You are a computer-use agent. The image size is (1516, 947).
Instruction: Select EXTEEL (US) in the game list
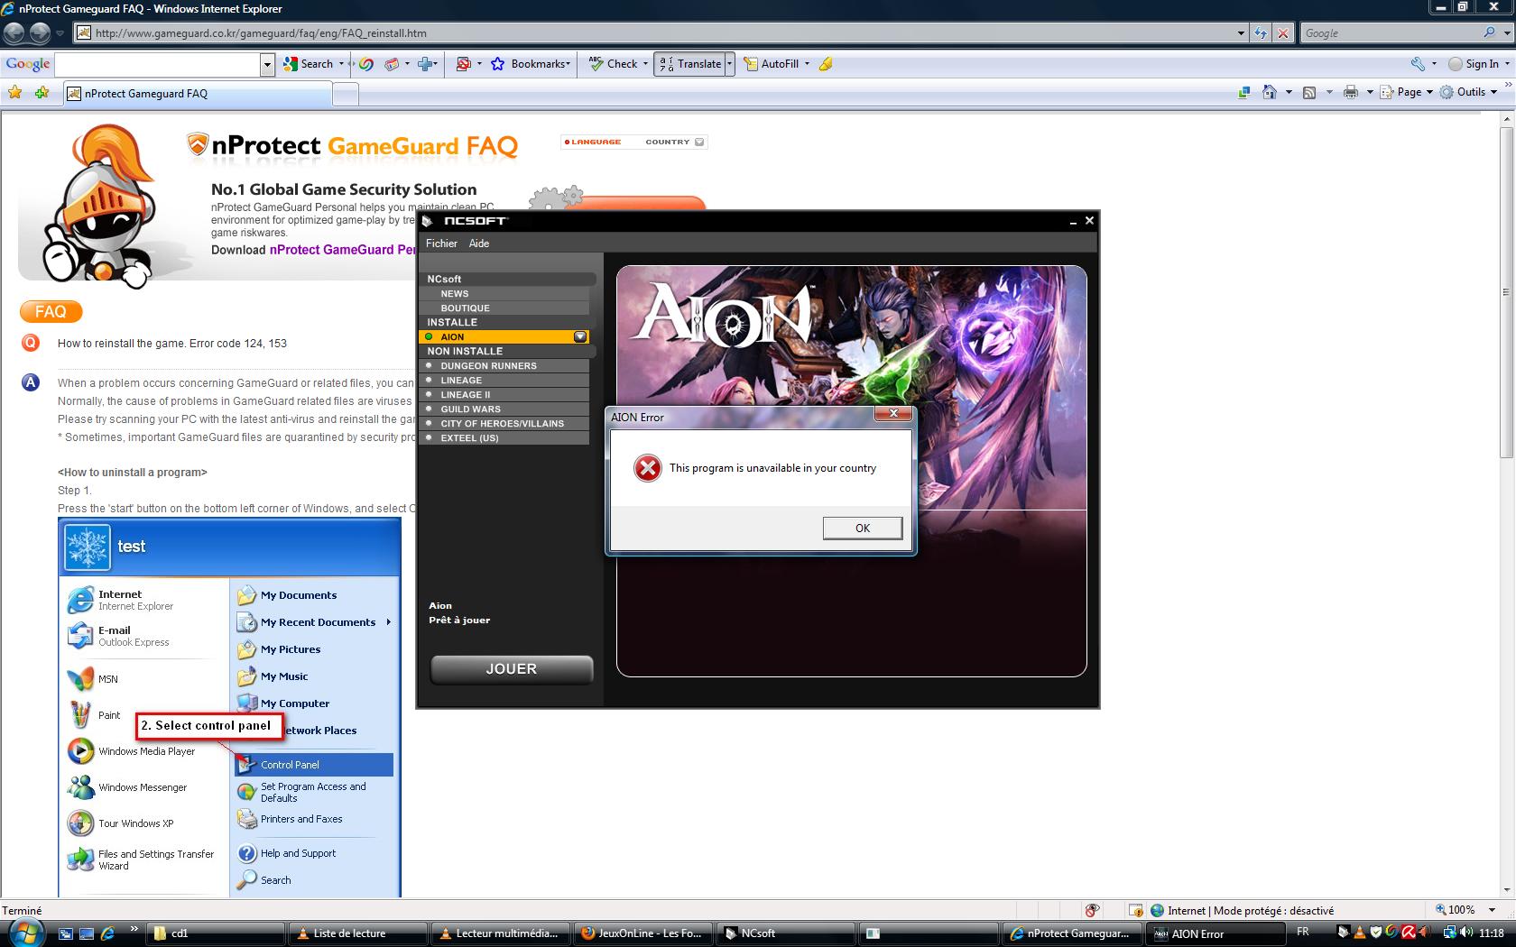(504, 438)
